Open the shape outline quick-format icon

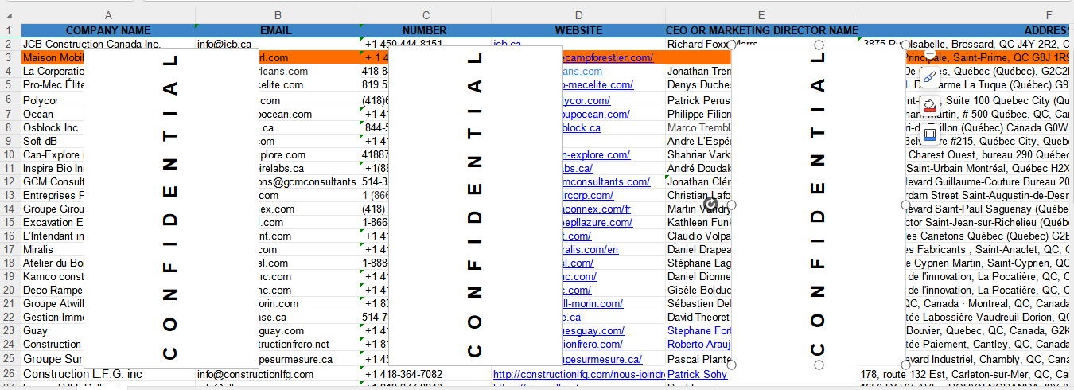[929, 135]
